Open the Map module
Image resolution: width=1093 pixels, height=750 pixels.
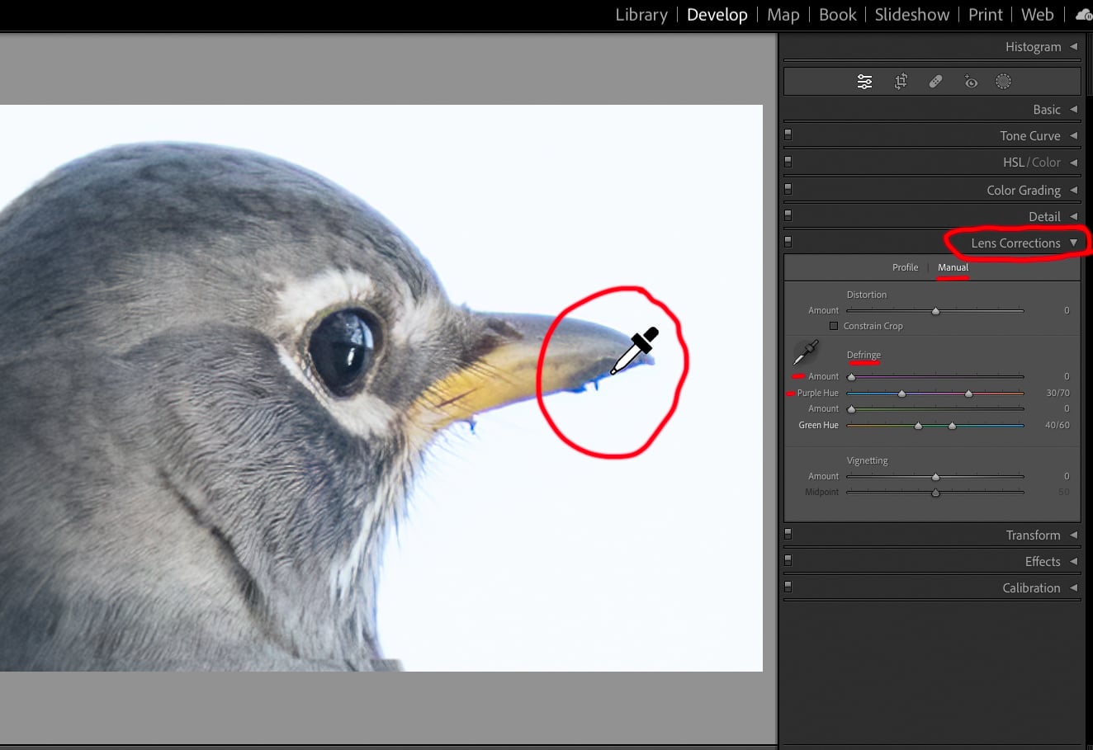(x=783, y=14)
